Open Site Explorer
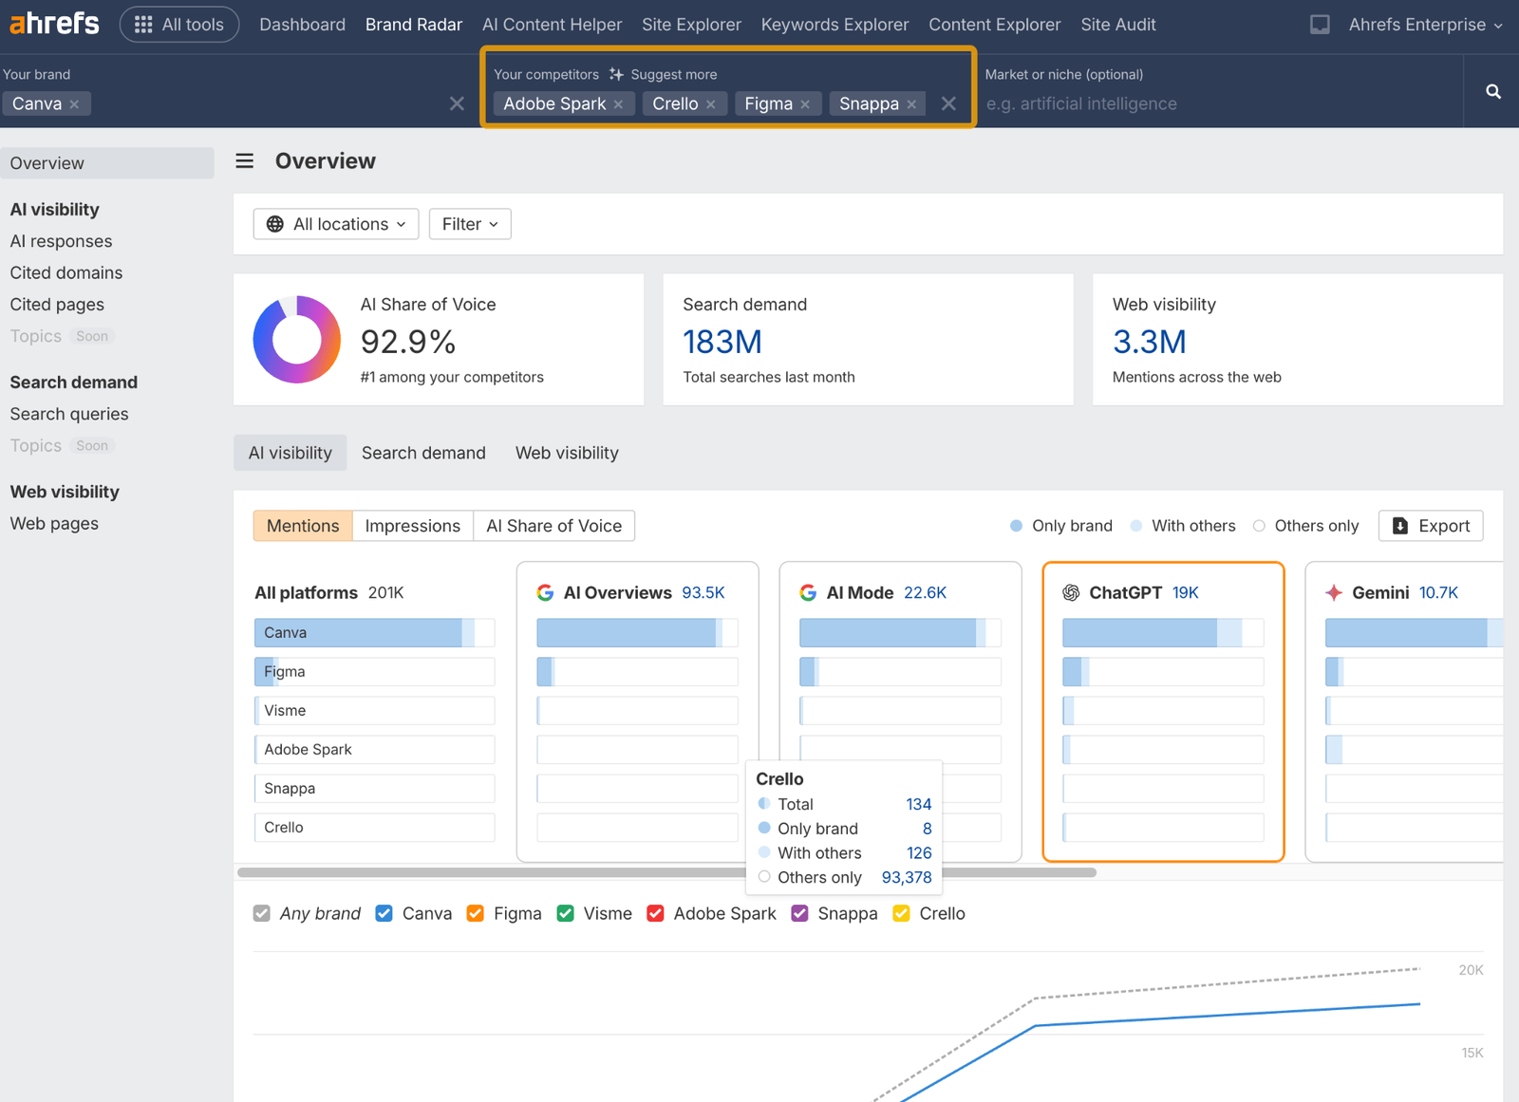Image resolution: width=1519 pixels, height=1102 pixels. [691, 25]
